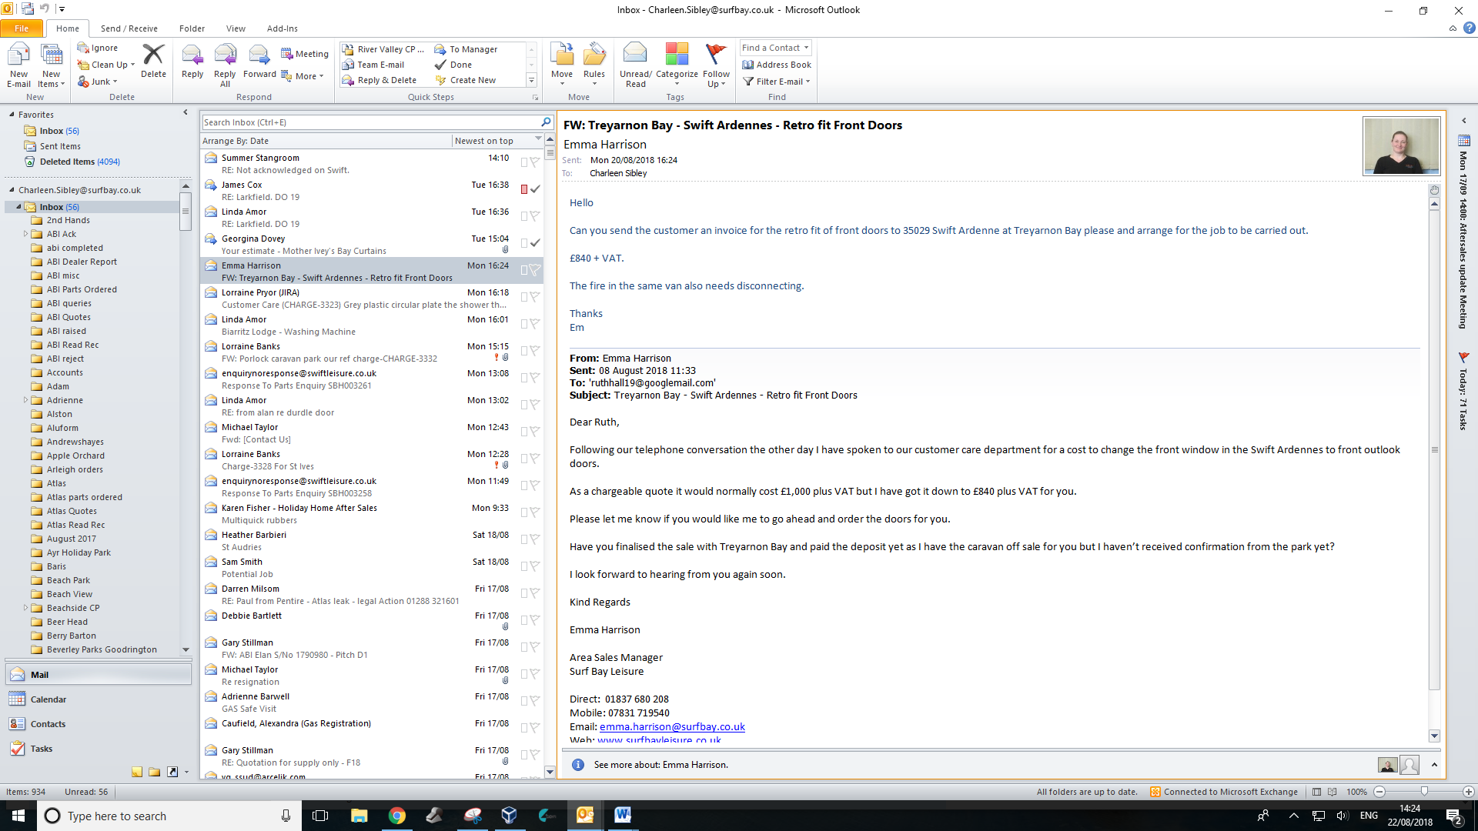
Task: Open the Send / Receive tab
Action: (x=129, y=28)
